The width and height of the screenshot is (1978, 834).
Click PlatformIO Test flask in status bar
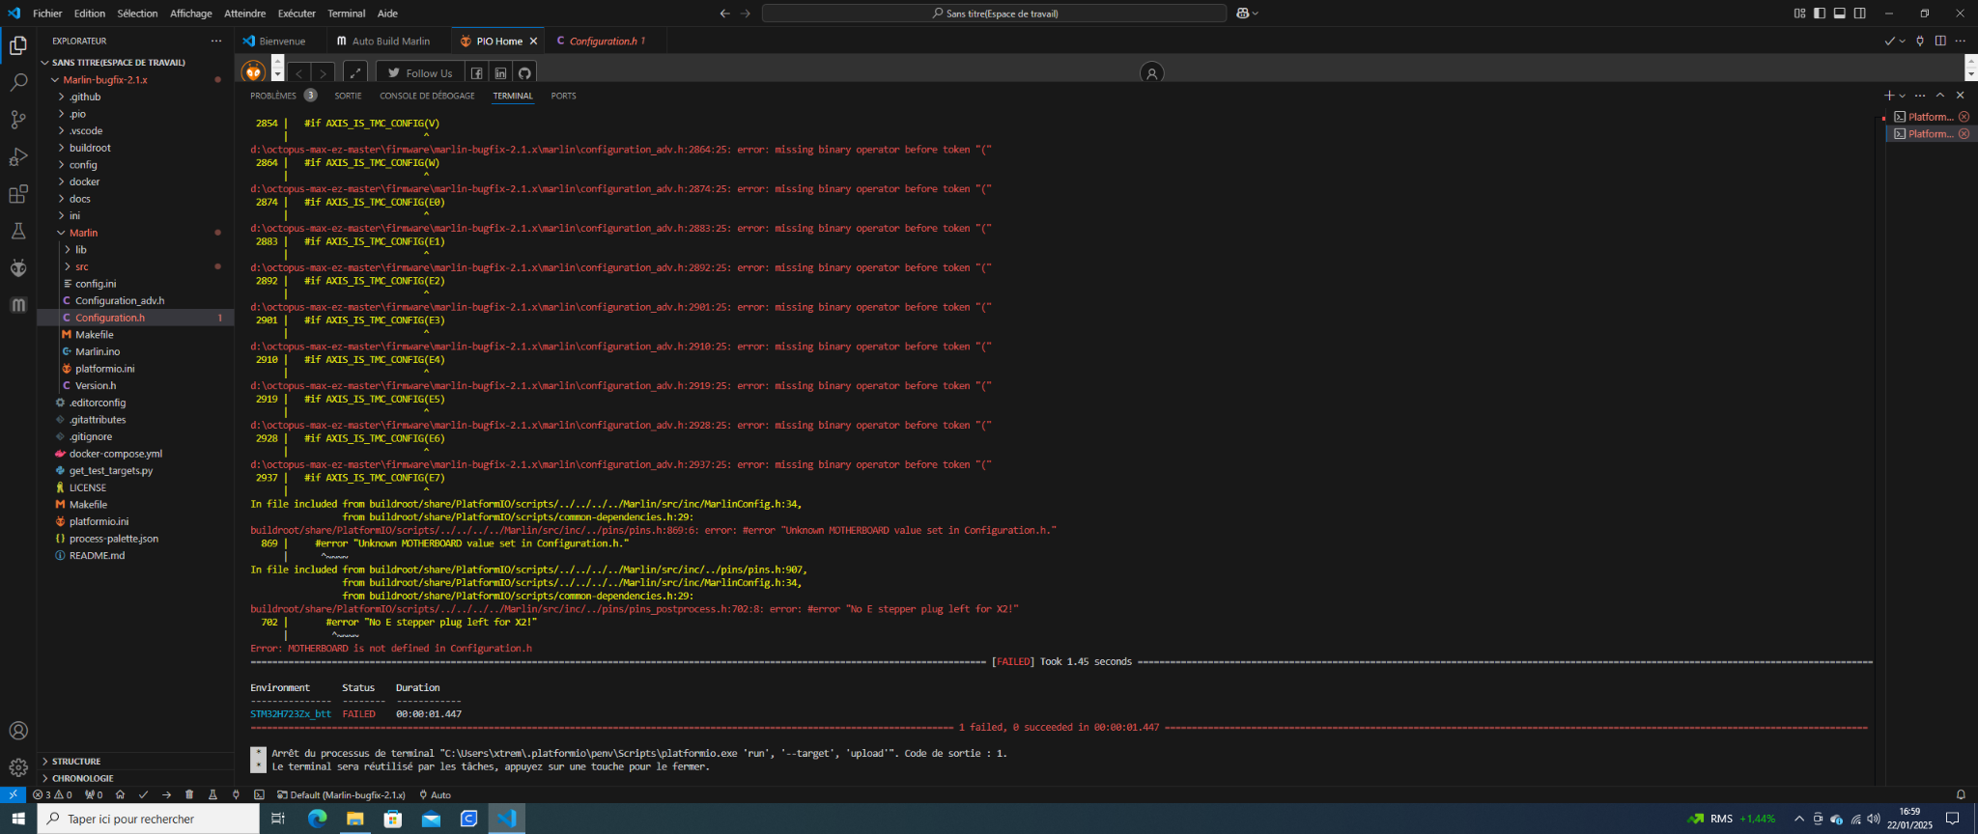[212, 795]
